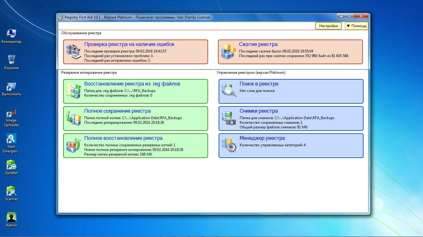Open the Менеджер реестра heading

(262, 138)
